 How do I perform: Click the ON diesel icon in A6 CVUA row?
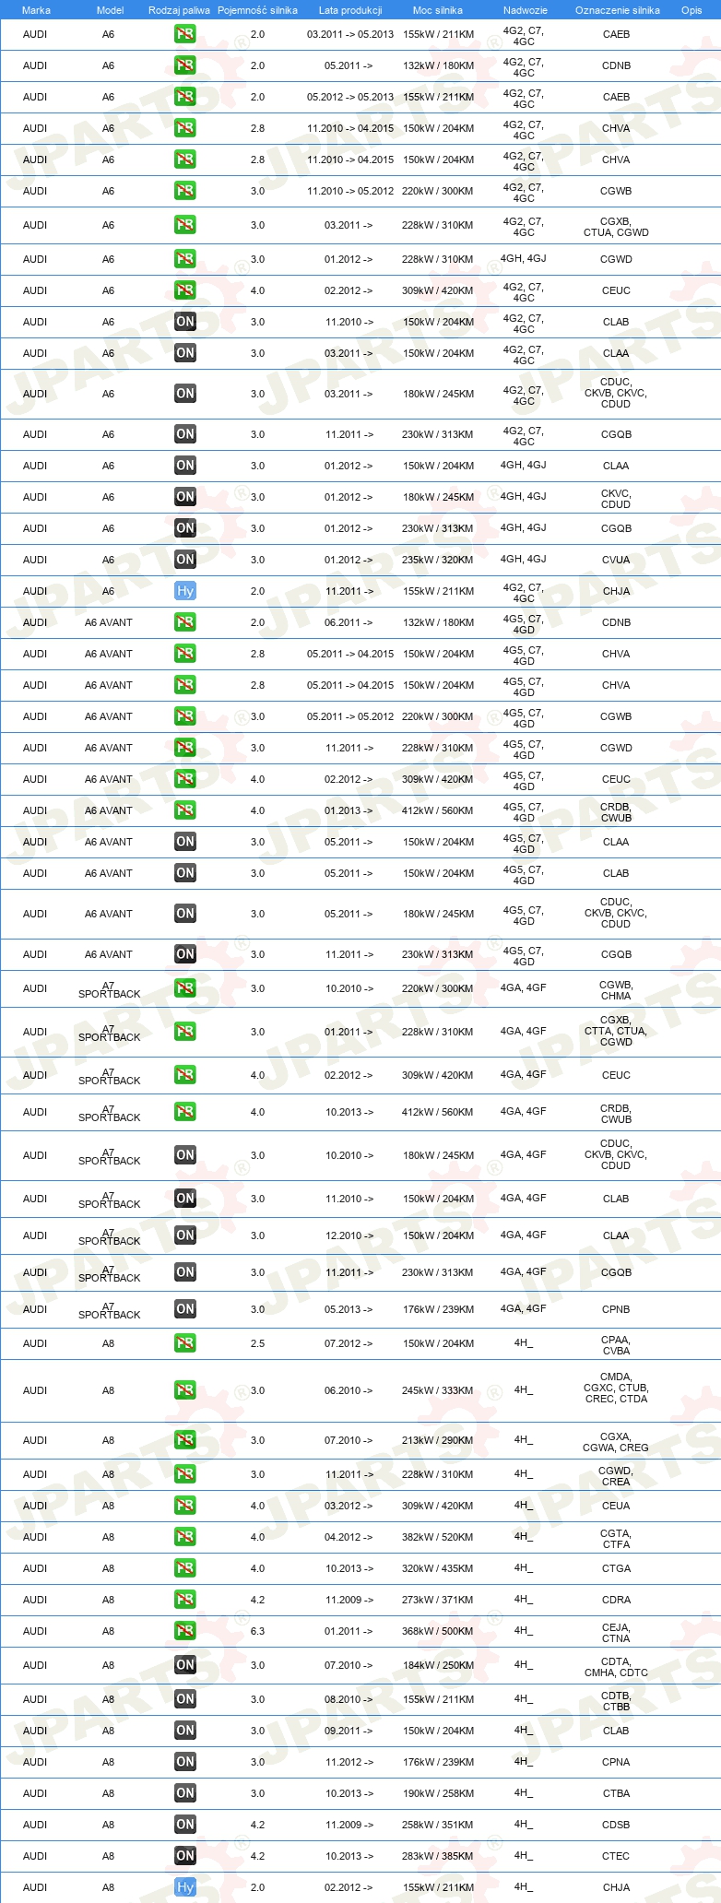tap(185, 560)
